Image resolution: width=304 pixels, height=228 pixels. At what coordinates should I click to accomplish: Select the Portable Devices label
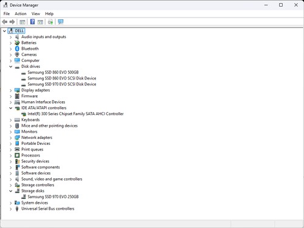36,144
